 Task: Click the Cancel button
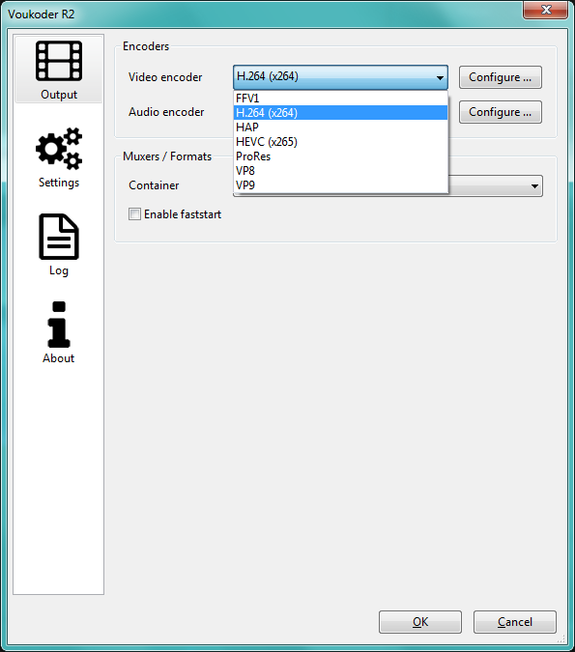(515, 622)
